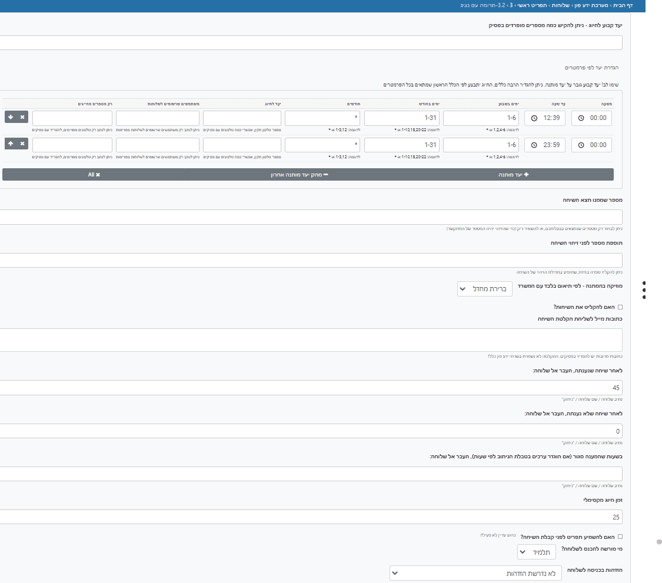
Task: Click 'ימים בשבוע' column header
Action: (509, 104)
